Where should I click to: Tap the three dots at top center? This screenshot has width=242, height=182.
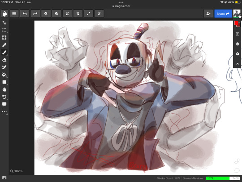pyautogui.click(x=121, y=2)
